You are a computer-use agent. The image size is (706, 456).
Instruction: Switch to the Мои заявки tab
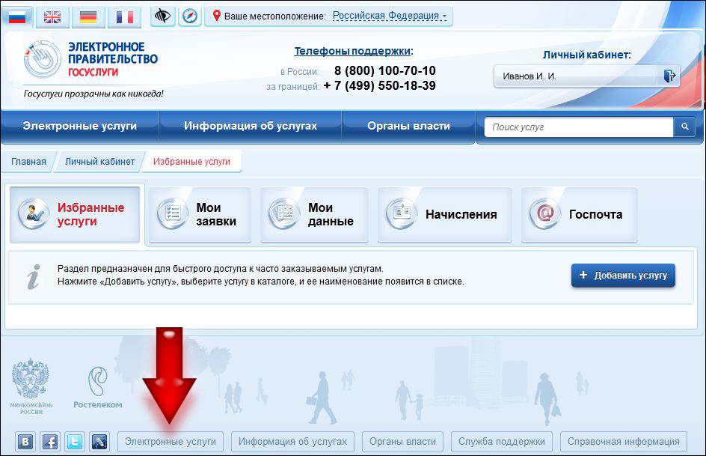pos(200,215)
